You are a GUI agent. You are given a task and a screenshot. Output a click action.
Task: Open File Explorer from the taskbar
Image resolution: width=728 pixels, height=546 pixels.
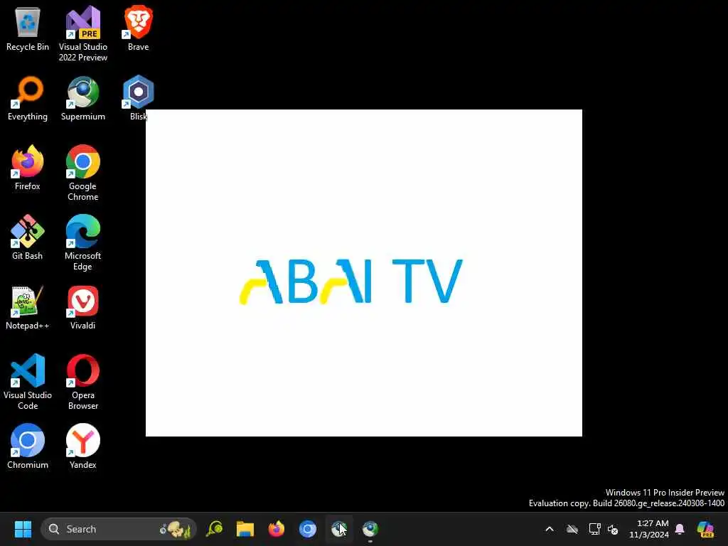(245, 529)
